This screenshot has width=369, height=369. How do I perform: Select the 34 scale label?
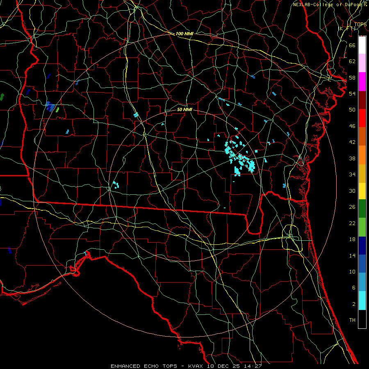click(352, 175)
